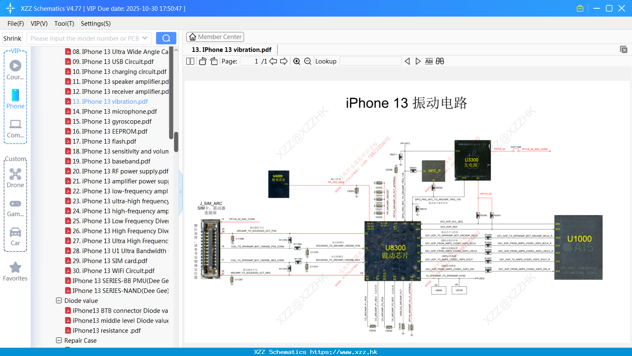Open 11. IPhone 13 speaker amplifier file
The width and height of the screenshot is (632, 356).
pyautogui.click(x=117, y=81)
